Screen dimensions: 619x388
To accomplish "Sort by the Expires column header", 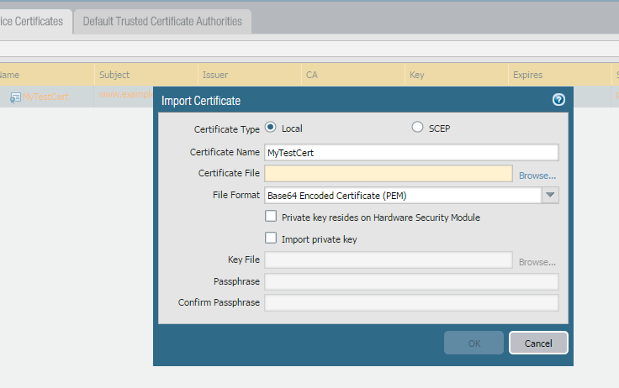I will tap(527, 75).
